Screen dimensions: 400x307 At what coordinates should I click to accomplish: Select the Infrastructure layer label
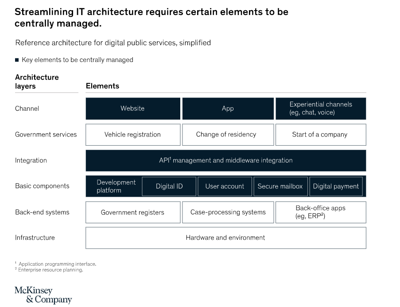[35, 238]
